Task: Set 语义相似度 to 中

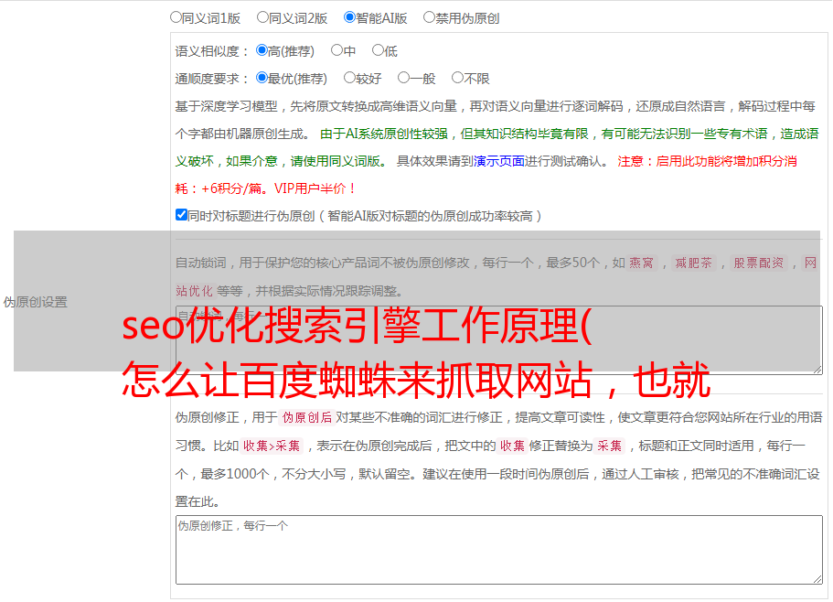Action: click(x=336, y=50)
